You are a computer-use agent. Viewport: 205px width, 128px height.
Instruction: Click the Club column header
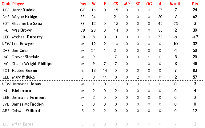pyautogui.click(x=6, y=4)
